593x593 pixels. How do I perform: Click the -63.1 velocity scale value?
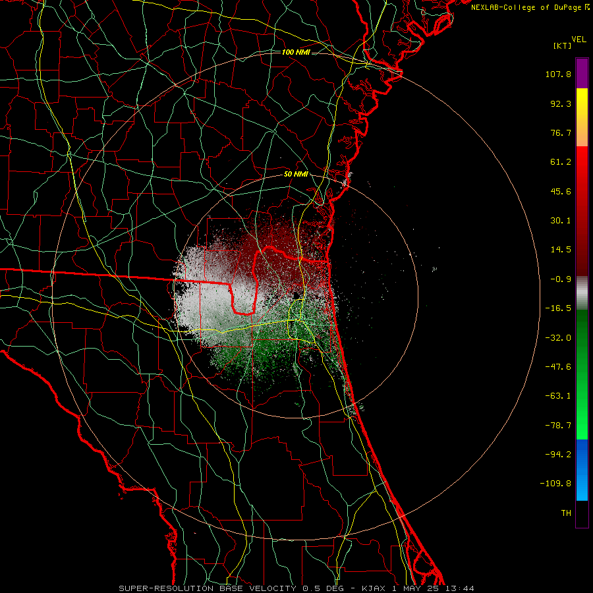click(558, 396)
